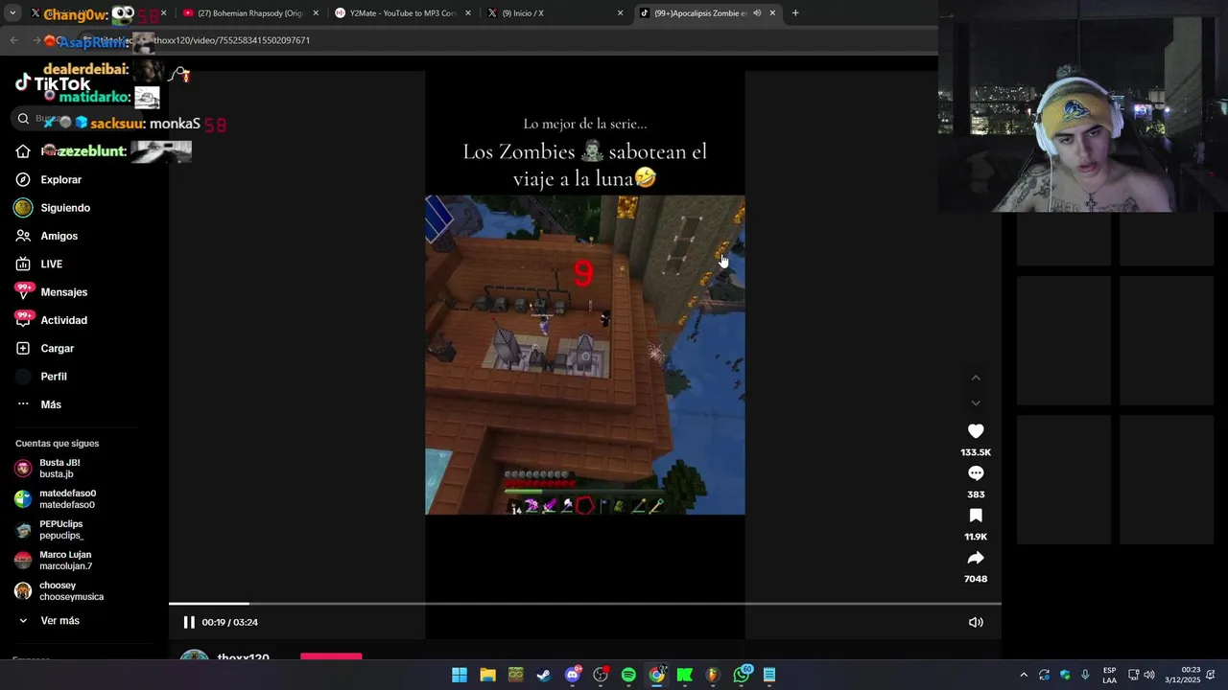Close the Inicio / X tab
This screenshot has height=690, width=1228.
(x=620, y=13)
